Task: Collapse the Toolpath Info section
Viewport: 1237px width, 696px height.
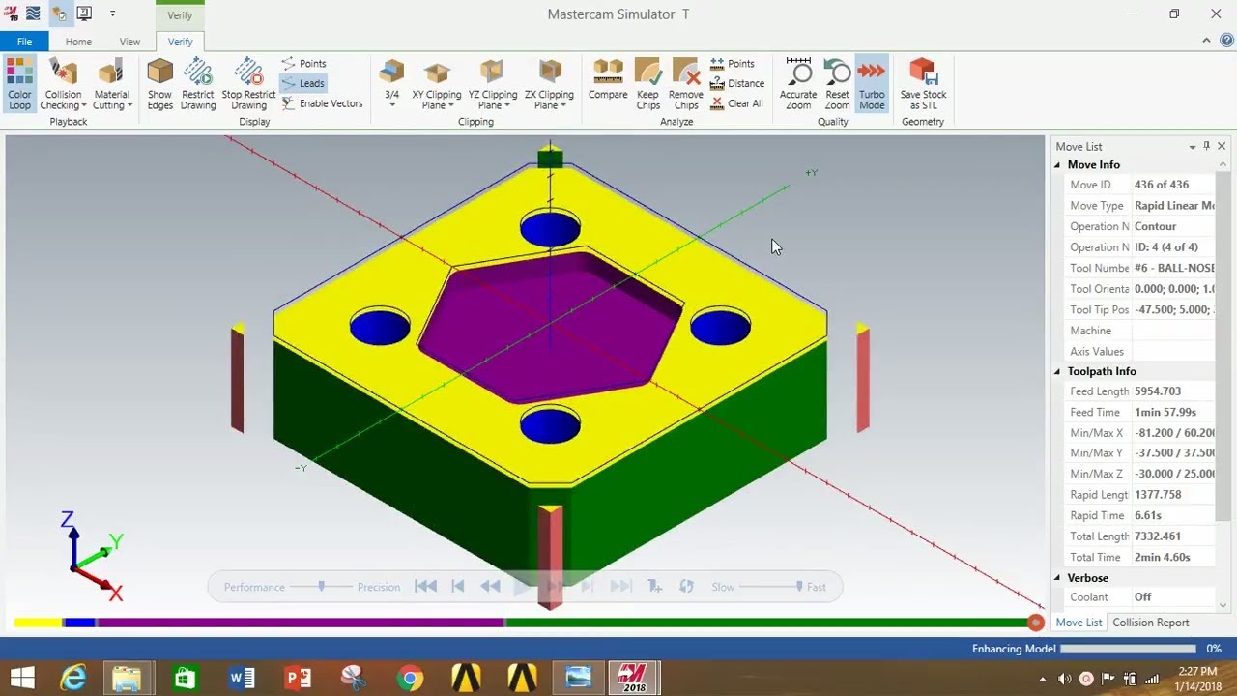Action: (x=1057, y=371)
